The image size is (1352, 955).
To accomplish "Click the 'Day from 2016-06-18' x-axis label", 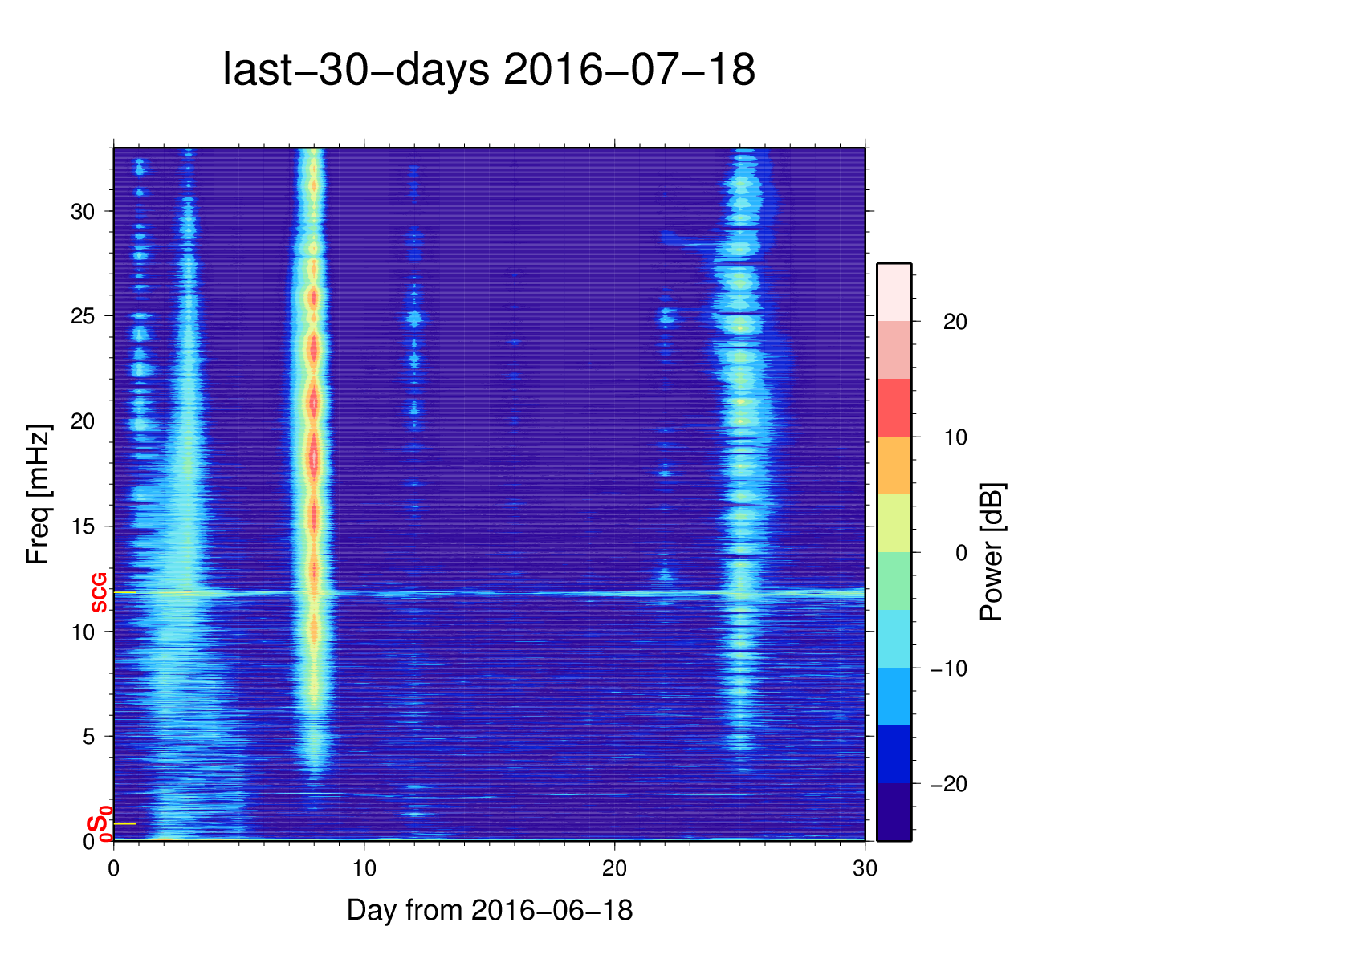I will pyautogui.click(x=490, y=910).
